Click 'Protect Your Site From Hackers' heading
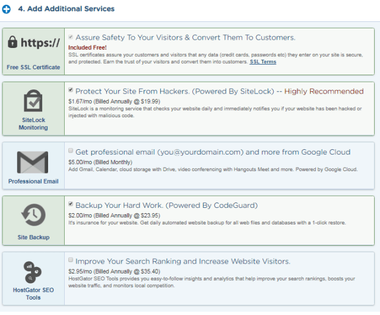Image resolution: width=380 pixels, height=315 pixels. pos(175,91)
